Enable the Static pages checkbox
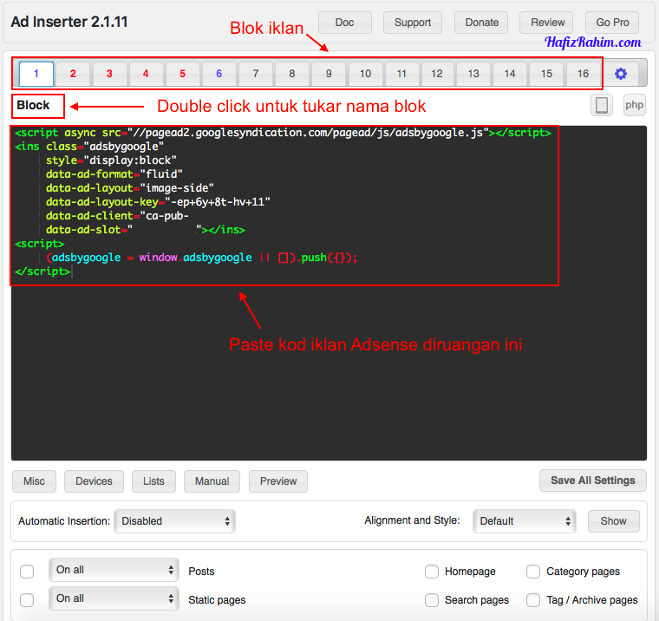The image size is (659, 621). click(x=27, y=600)
